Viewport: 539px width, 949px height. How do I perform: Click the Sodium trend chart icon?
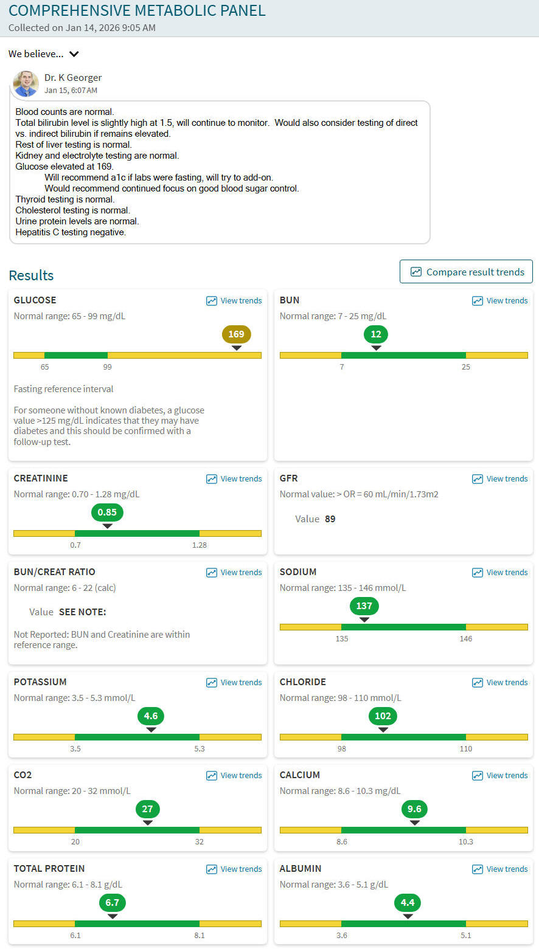478,573
